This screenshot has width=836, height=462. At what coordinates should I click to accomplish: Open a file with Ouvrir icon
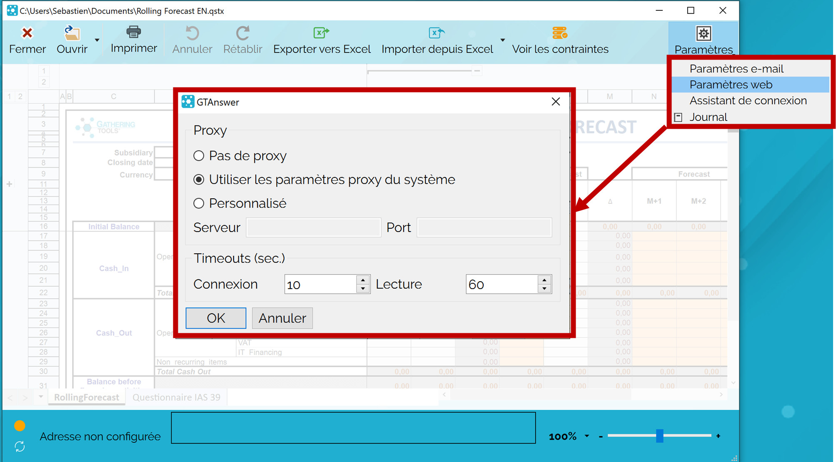72,33
